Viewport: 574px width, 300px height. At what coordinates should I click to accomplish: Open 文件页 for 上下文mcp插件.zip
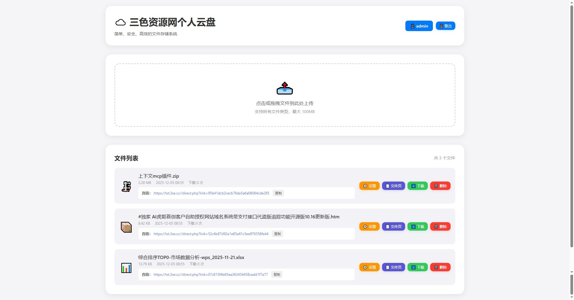pos(393,186)
